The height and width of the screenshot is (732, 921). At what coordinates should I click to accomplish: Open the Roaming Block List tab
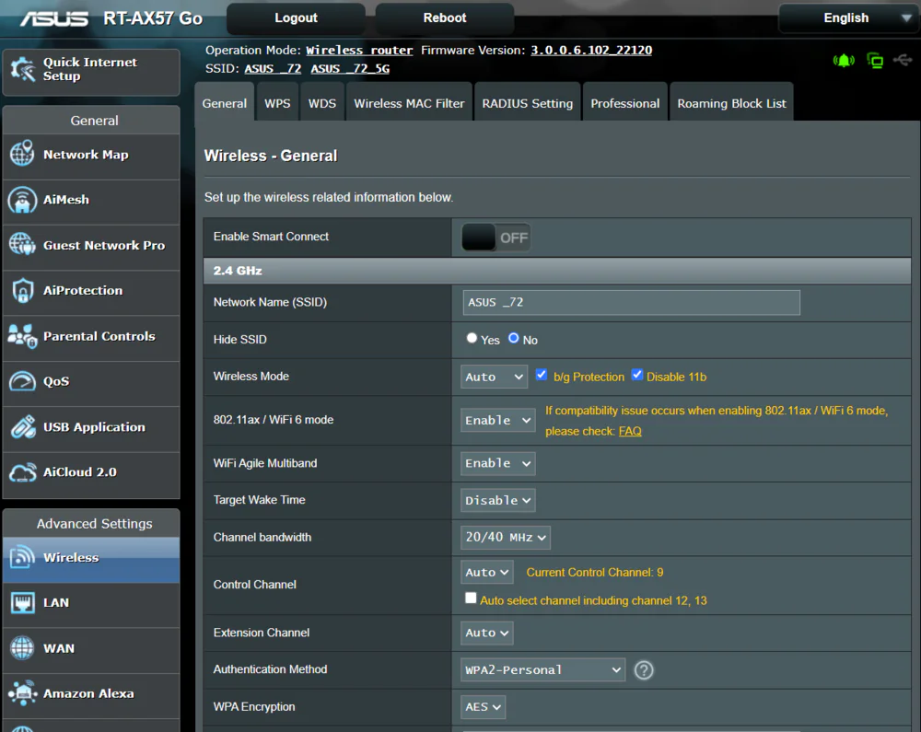731,103
